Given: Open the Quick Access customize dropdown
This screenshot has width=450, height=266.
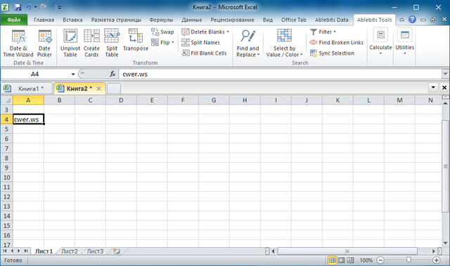Looking at the screenshot, I should pos(60,8).
